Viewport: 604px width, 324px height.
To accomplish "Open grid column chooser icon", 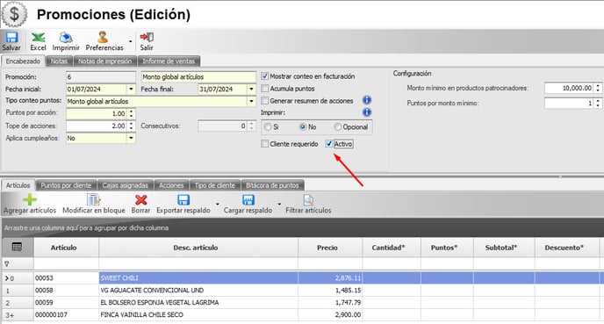I will tap(17, 248).
